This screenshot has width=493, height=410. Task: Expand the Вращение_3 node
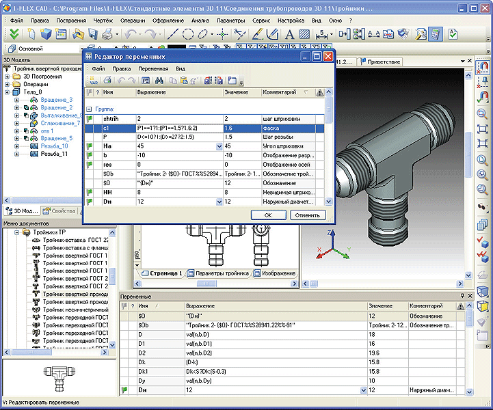click(x=16, y=100)
